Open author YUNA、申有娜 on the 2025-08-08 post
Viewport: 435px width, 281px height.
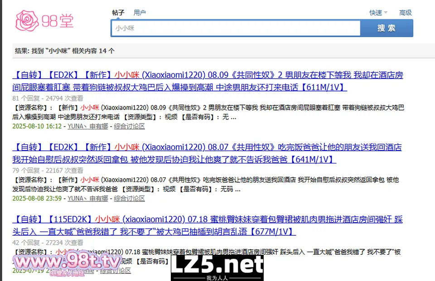(x=87, y=198)
